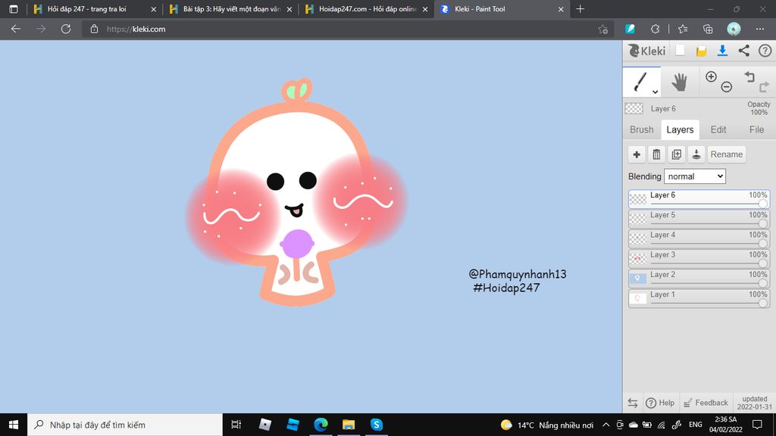Open File Explorer from the taskbar

[349, 425]
